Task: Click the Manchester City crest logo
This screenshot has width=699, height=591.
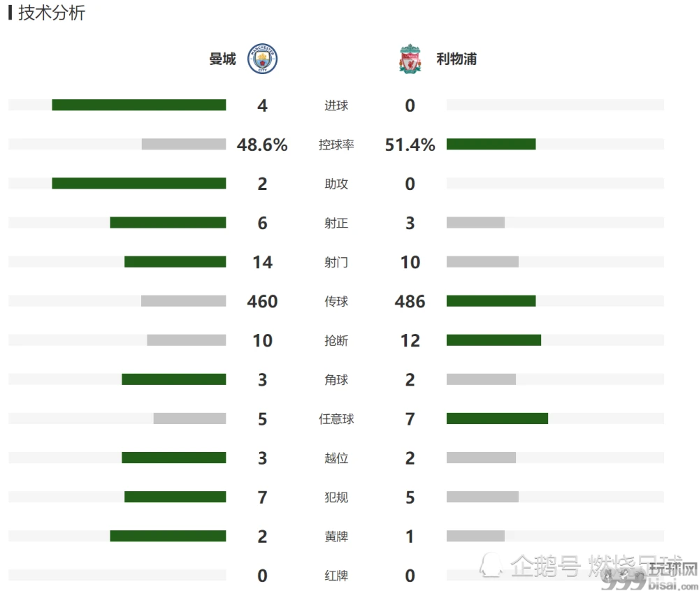Action: (262, 59)
